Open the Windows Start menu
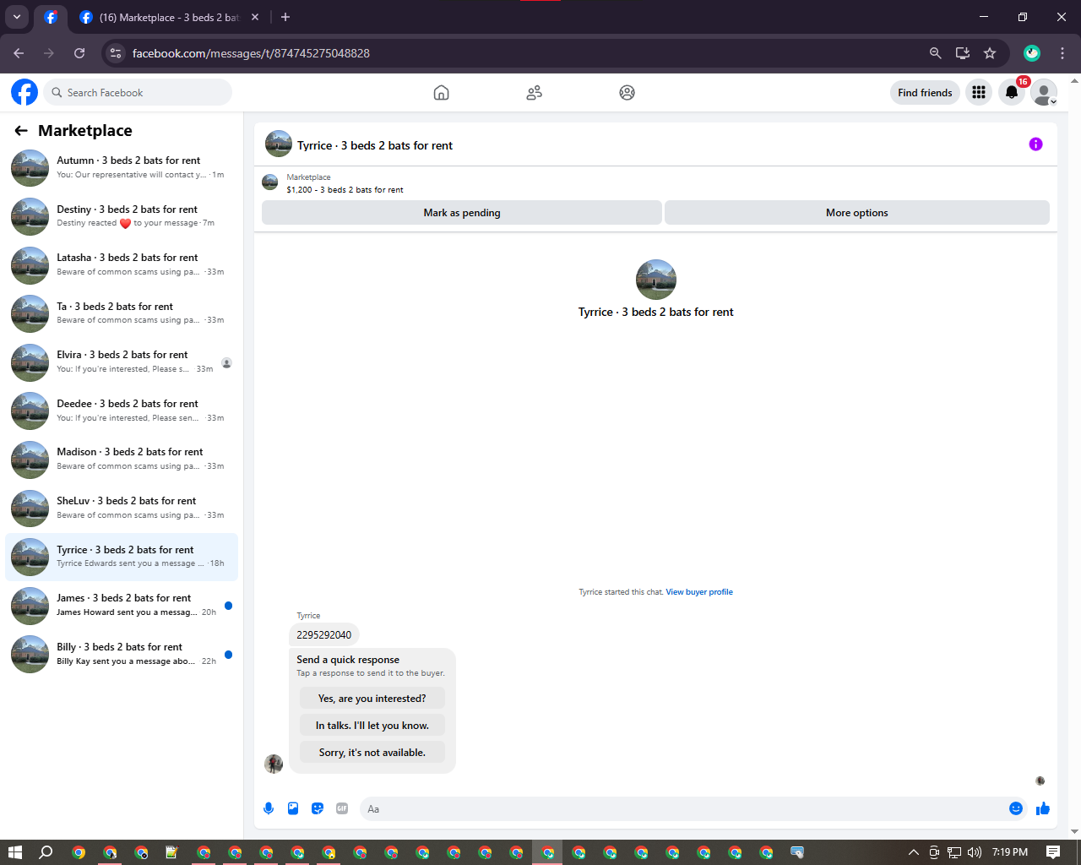The height and width of the screenshot is (865, 1081). click(15, 852)
